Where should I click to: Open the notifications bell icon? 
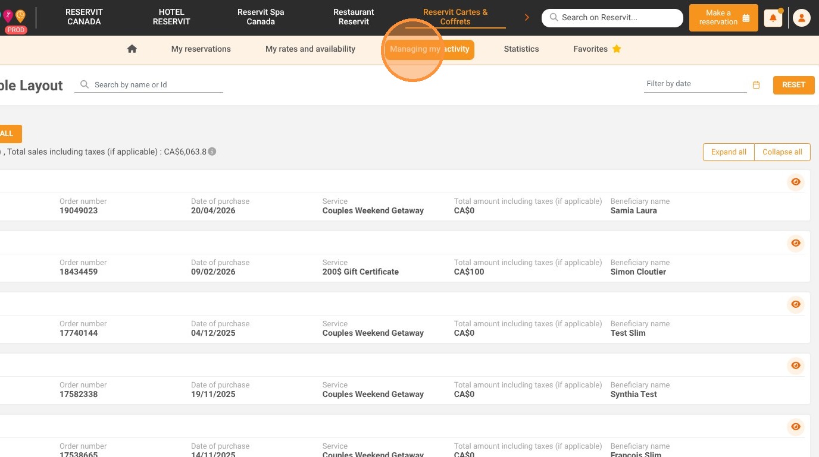773,18
